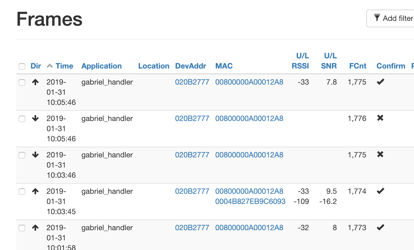Click the X icon on the 10:03:46 downlink row
Viewport: 414px width, 250px height.
click(380, 154)
